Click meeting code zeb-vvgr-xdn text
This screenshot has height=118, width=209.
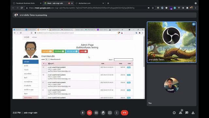pyautogui.click(x=30, y=113)
